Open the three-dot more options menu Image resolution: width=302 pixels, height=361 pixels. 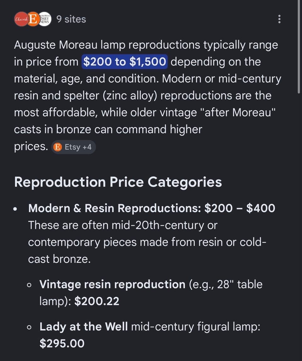tap(279, 19)
